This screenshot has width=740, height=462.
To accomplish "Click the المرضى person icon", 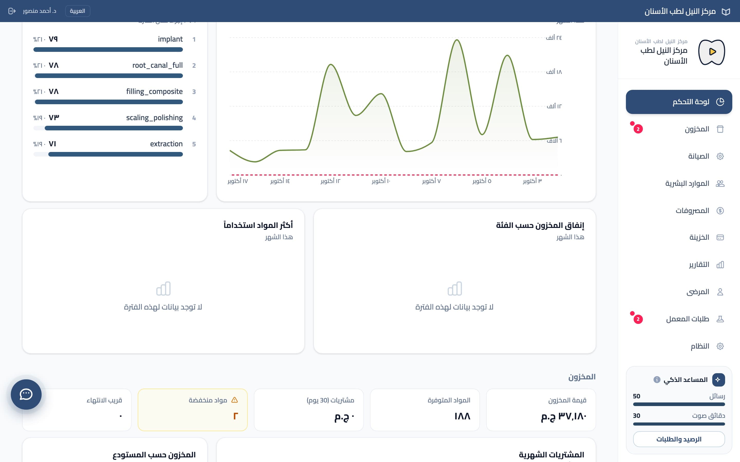I will [x=720, y=292].
